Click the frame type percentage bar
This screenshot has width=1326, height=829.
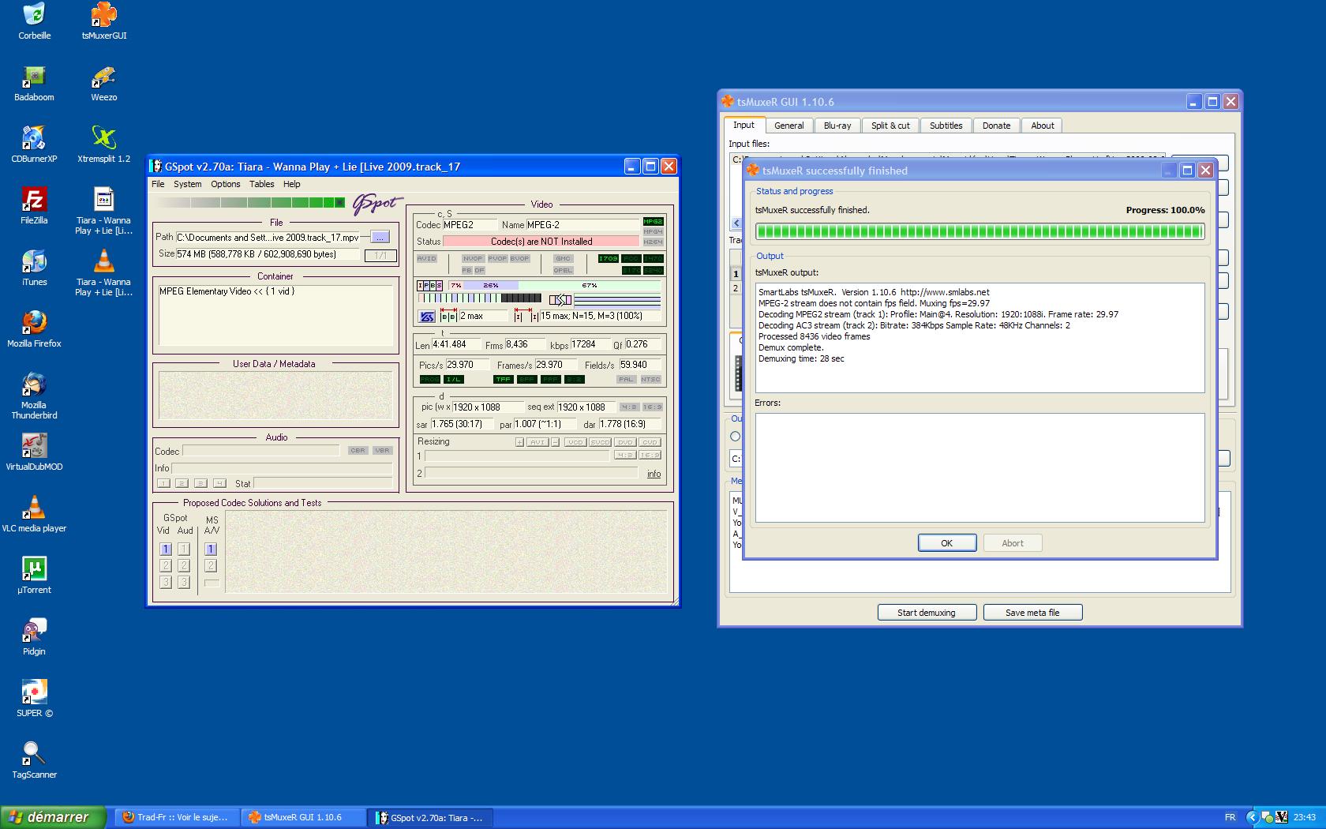point(555,285)
